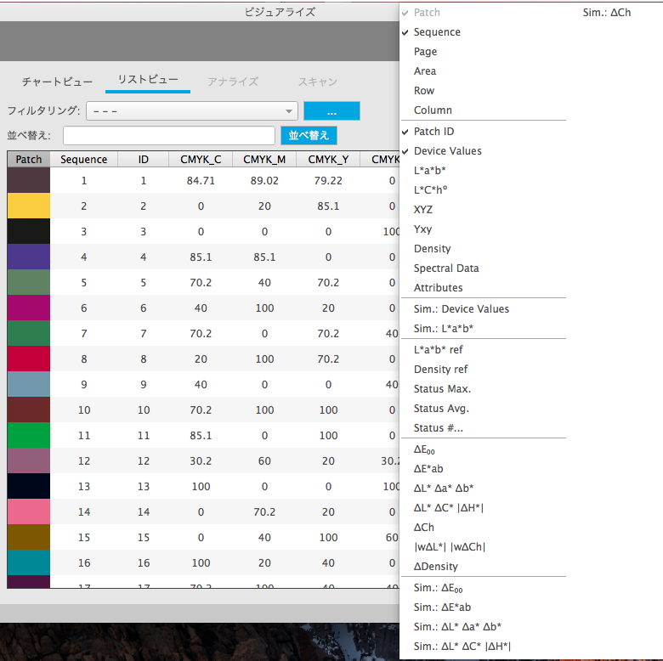Click CMYK_C value 30.2 in row 12
Viewport: 663px width, 661px height.
tap(201, 461)
